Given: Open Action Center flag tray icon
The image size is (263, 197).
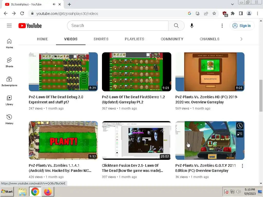Looking at the screenshot, I should (226, 192).
